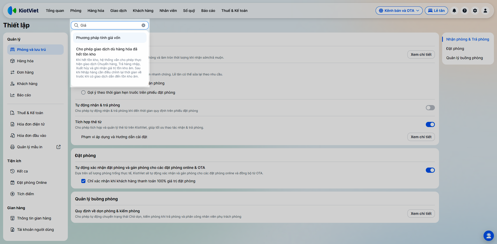
Task: Open the Sổ quỹ menu
Action: coord(189,11)
